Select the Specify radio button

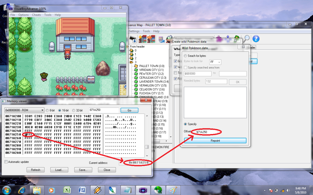click(185, 124)
